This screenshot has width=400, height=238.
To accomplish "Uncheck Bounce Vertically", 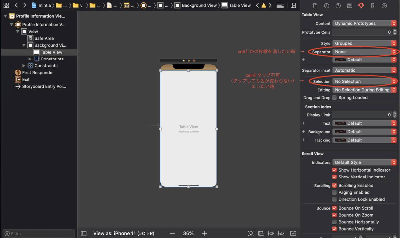I will point(334,229).
